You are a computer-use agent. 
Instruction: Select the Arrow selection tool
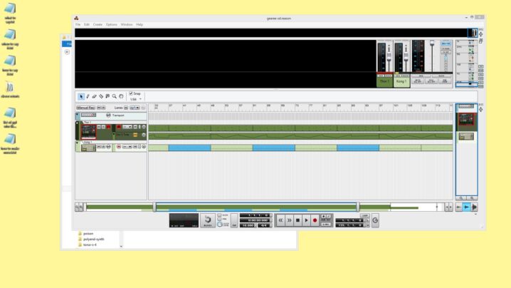81,96
